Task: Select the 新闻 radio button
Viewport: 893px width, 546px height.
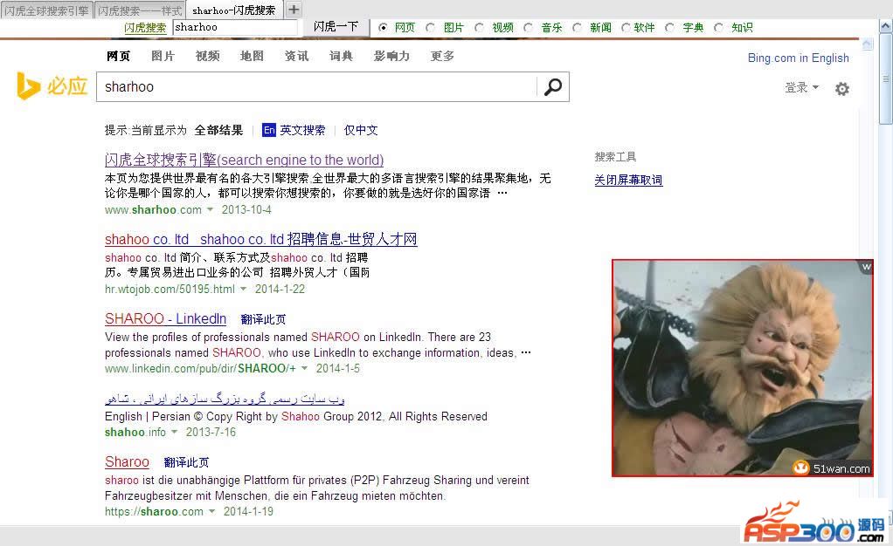Action: (x=577, y=27)
